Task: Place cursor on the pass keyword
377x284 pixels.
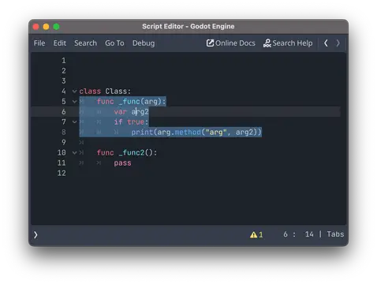Action: point(122,163)
